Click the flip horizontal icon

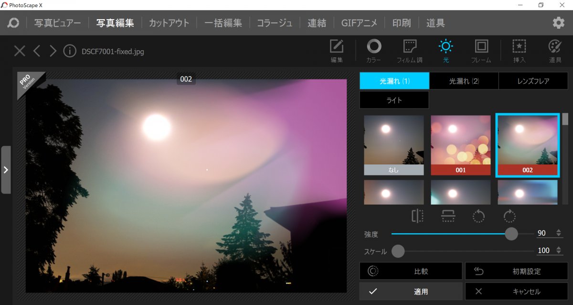point(417,217)
